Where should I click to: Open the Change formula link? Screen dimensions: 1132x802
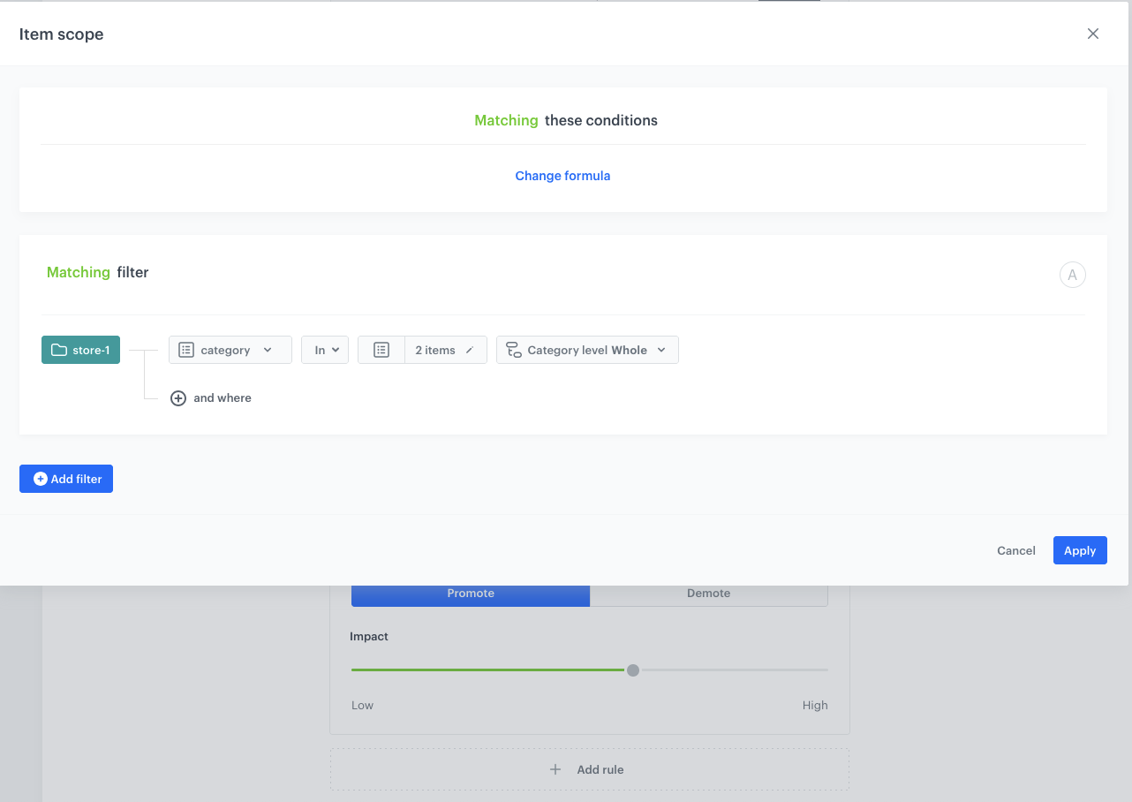pos(562,176)
